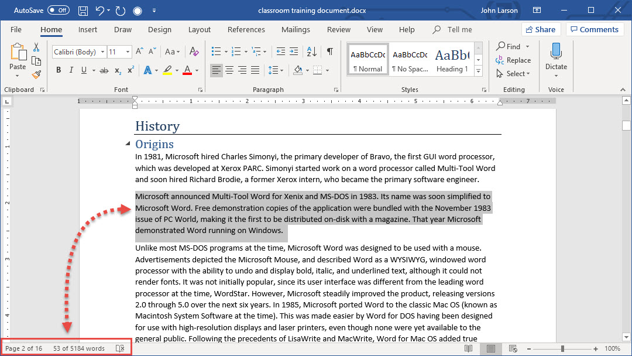Screen dimensions: 632x356
Task: Expand the Styles gallery with the More arrow
Action: coord(478,71)
